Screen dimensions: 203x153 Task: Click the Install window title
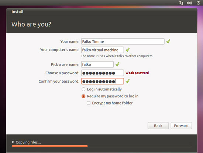click(x=17, y=12)
